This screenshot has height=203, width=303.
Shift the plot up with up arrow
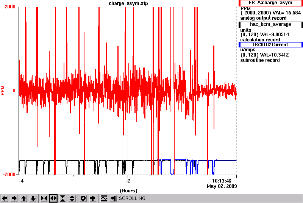[23, 198]
